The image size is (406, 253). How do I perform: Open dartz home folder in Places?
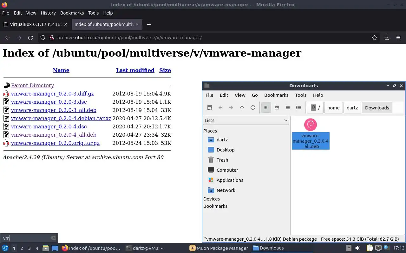222,139
